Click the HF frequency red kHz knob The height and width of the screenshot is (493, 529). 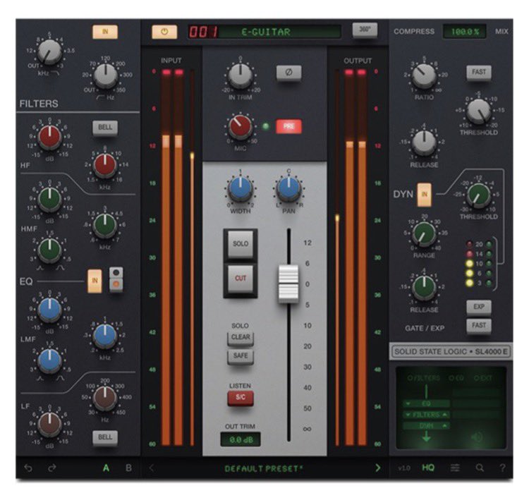click(105, 165)
